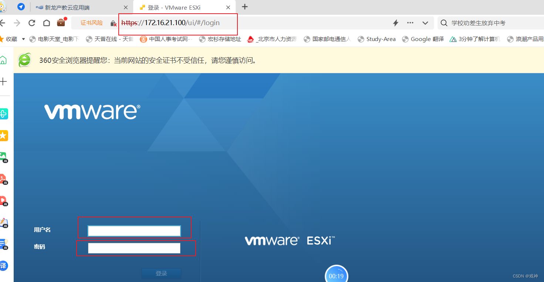544x282 pixels.
Task: Click the 证书风险 certificate warning label
Action: tap(92, 23)
